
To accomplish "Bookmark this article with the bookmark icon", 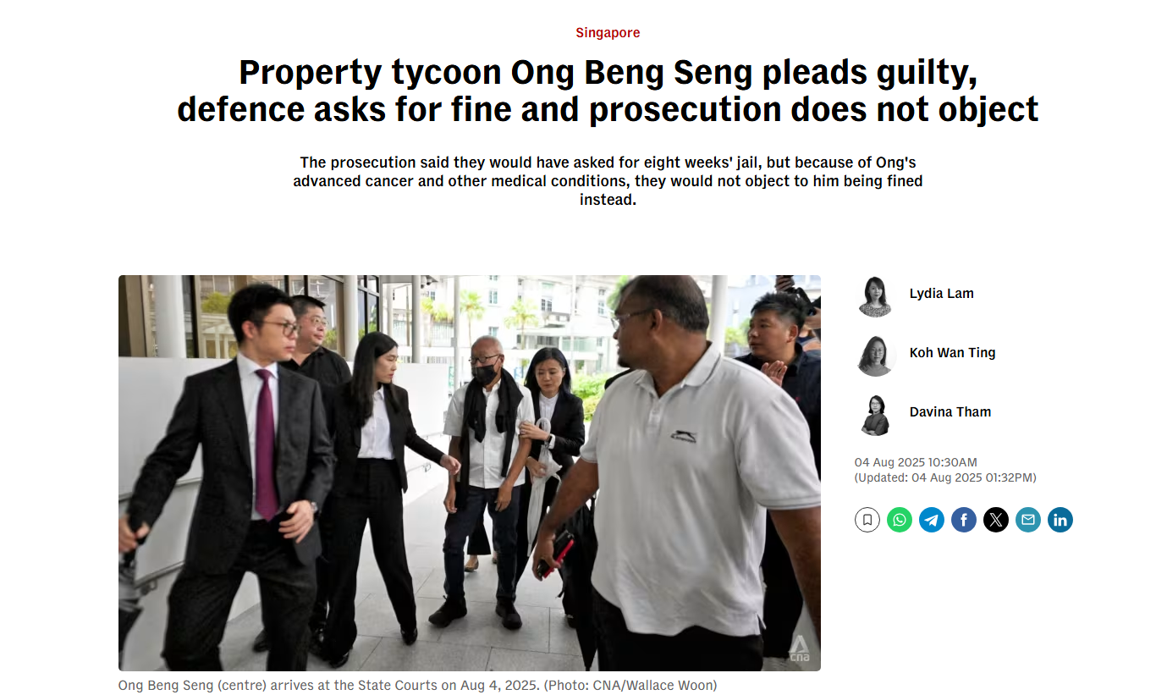I will click(x=867, y=520).
